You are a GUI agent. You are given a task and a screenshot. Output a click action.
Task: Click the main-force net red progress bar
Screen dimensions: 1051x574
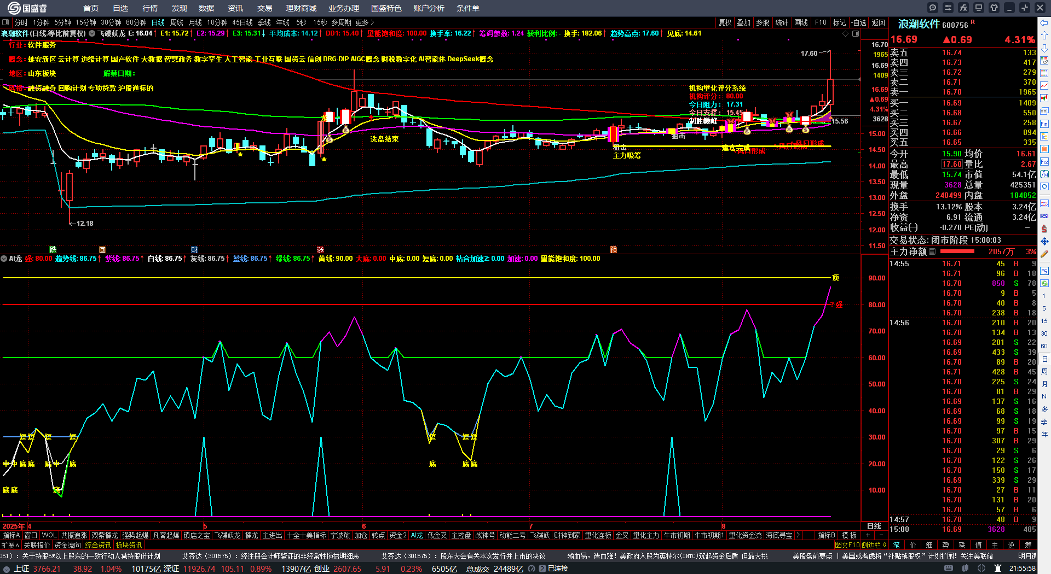[x=957, y=251]
